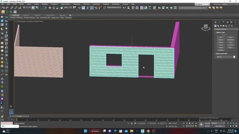The image size is (239, 134).
Task: Toggle the Angle Snap button
Action: coord(92,7)
